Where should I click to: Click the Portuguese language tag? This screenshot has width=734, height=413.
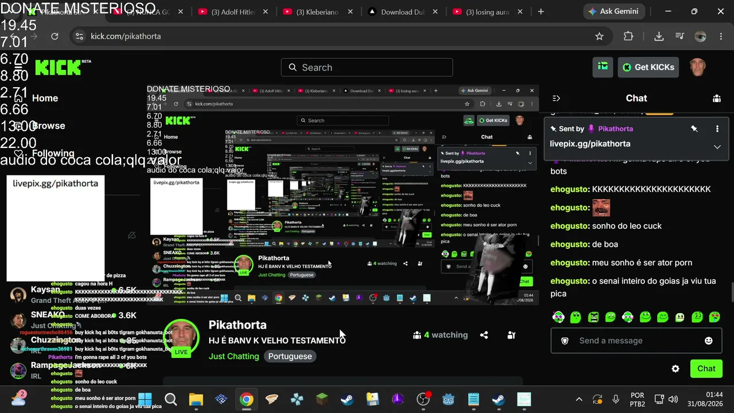290,356
